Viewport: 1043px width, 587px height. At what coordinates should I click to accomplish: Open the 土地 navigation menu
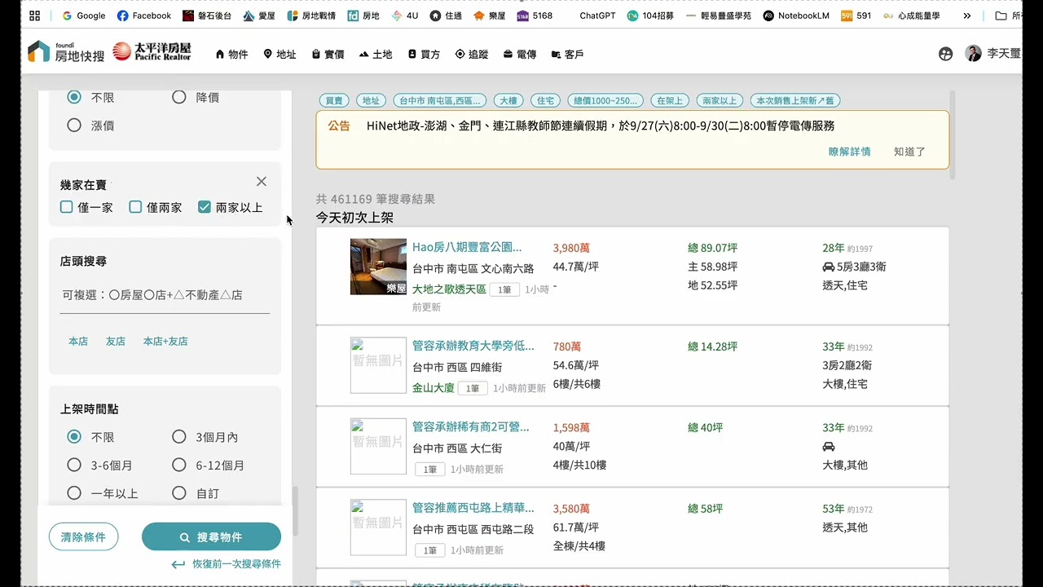(375, 55)
